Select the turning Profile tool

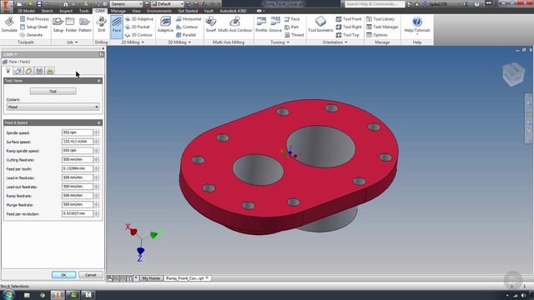click(x=261, y=25)
